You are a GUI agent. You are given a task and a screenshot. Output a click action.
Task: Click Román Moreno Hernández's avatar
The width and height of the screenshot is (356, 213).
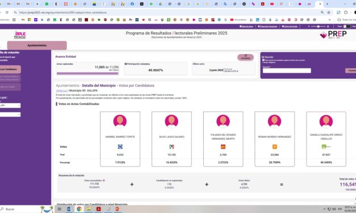tap(274, 121)
